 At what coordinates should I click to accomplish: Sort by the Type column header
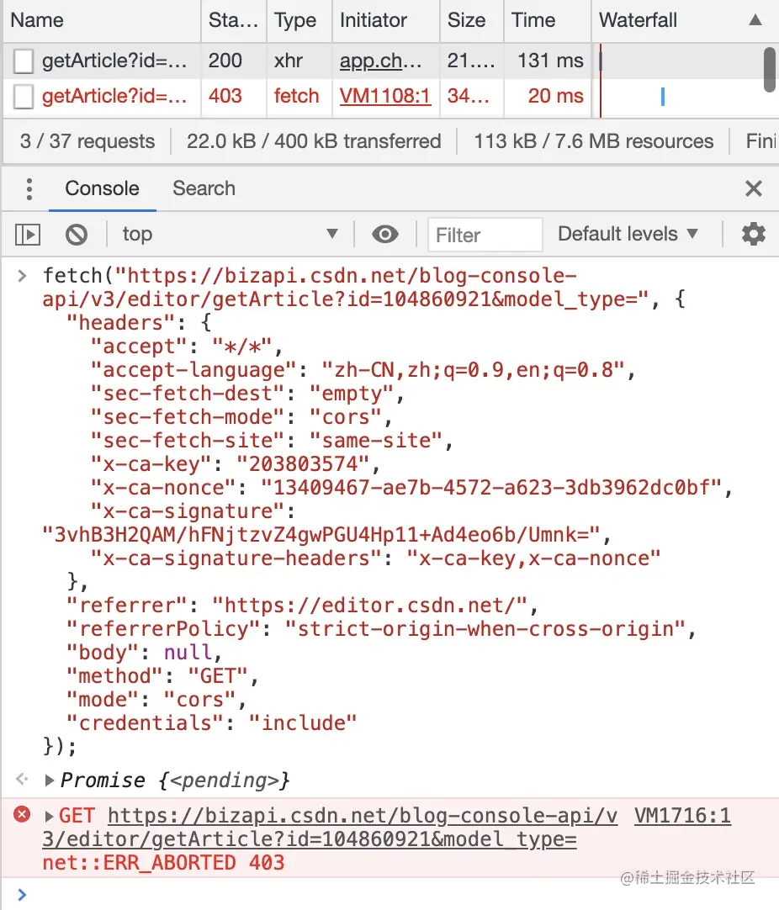coord(299,20)
